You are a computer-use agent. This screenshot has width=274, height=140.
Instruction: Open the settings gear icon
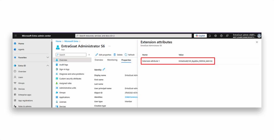[215, 36]
